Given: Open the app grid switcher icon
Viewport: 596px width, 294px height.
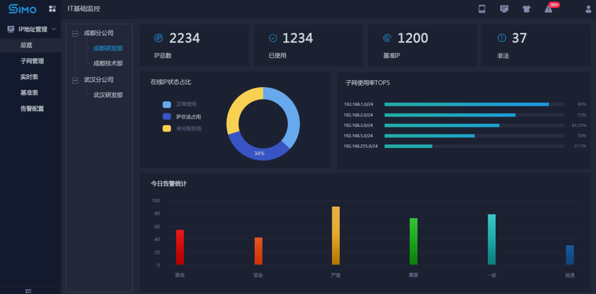Looking at the screenshot, I should (52, 9).
